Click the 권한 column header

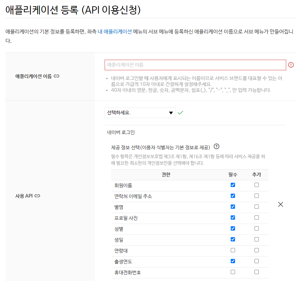click(x=166, y=175)
